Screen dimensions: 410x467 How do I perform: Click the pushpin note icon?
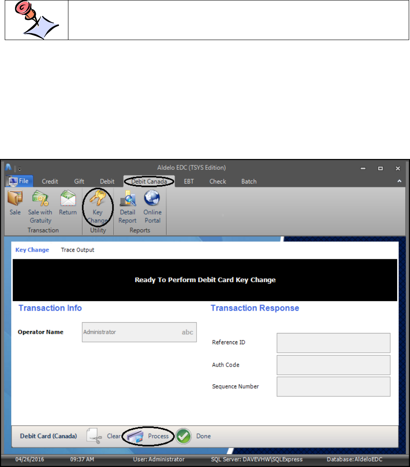click(37, 20)
